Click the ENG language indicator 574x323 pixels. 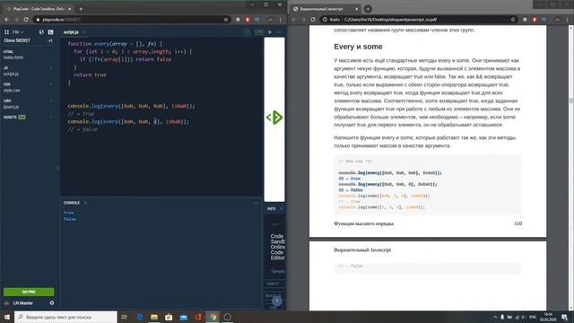(533, 317)
